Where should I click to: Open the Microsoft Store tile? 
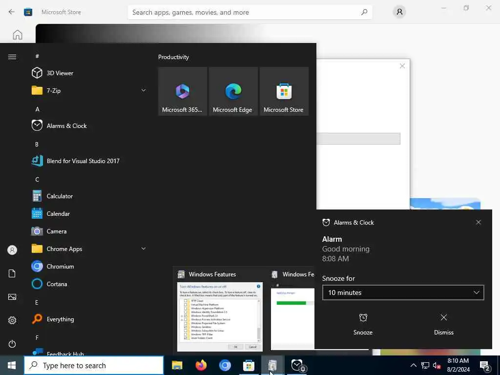[x=284, y=91]
